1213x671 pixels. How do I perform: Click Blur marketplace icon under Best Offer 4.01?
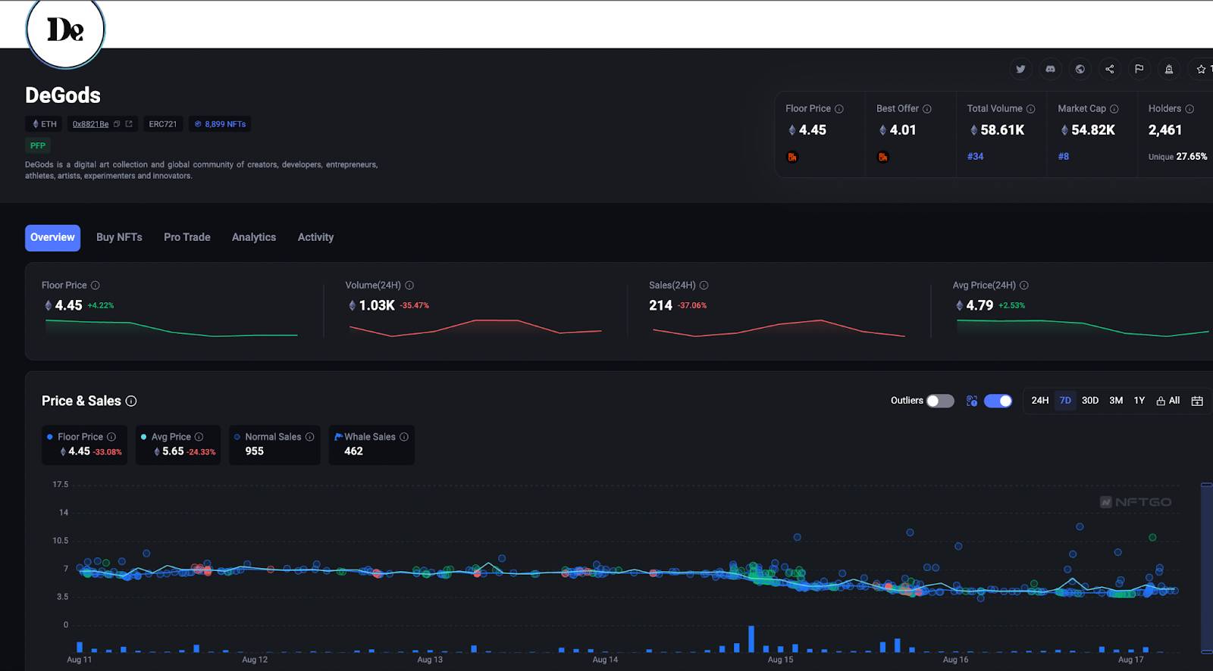click(883, 157)
